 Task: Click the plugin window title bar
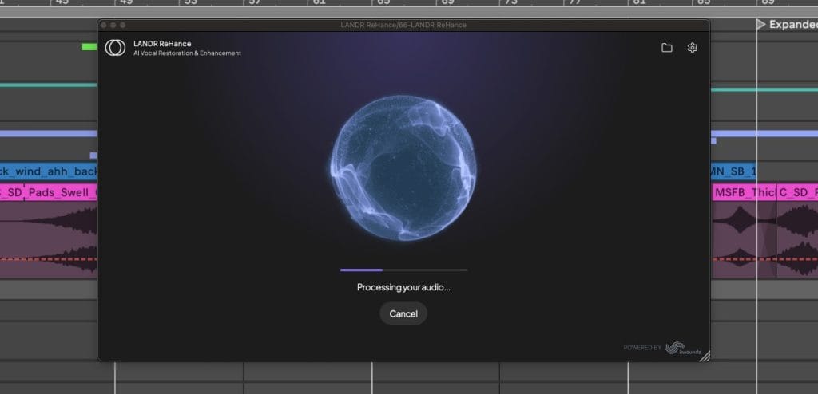[403, 26]
